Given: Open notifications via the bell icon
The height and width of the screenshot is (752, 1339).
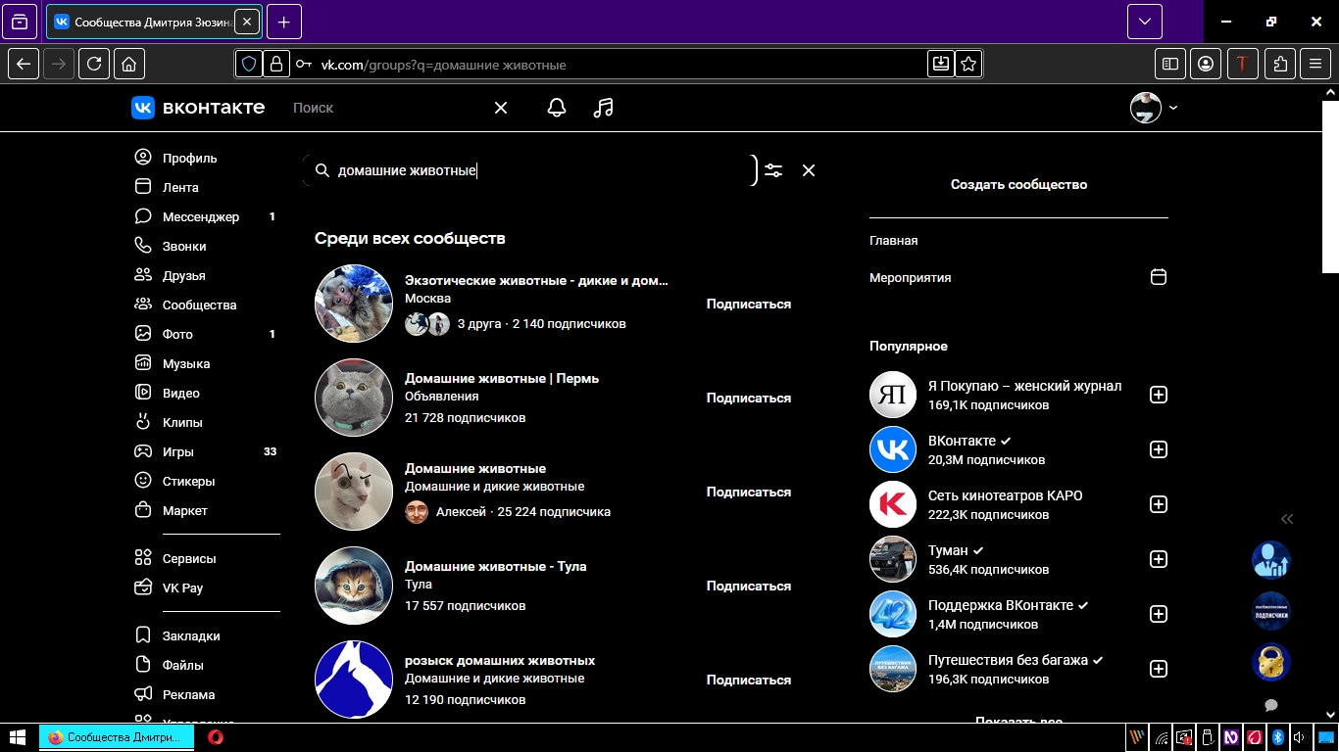Looking at the screenshot, I should tap(556, 108).
